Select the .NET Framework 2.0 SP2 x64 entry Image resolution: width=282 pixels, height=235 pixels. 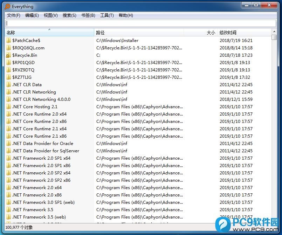pos(41,173)
